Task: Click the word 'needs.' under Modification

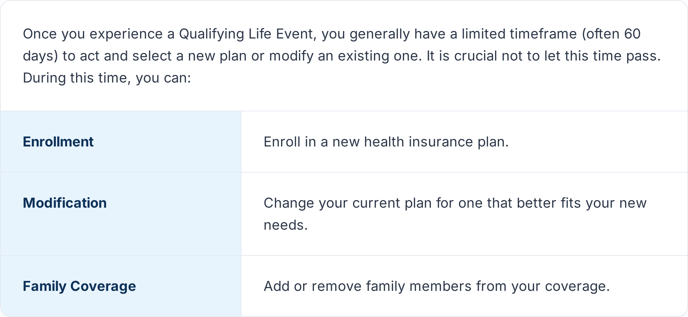Action: click(286, 225)
